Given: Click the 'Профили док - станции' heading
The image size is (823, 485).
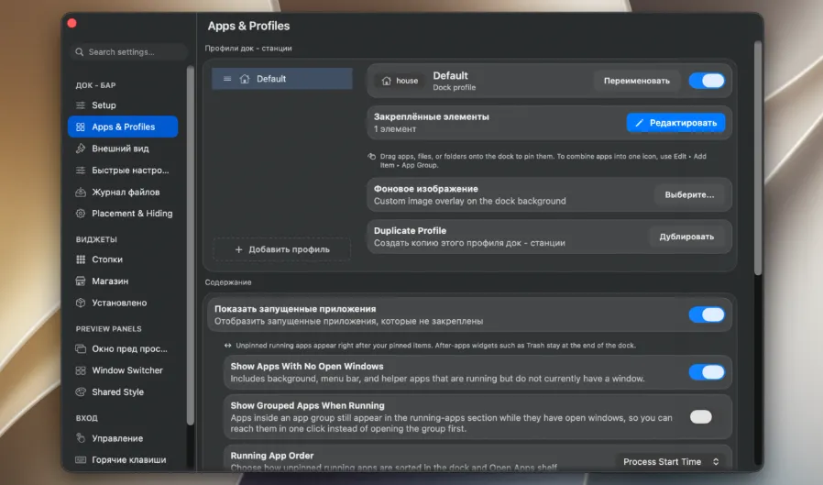Looking at the screenshot, I should pos(248,49).
